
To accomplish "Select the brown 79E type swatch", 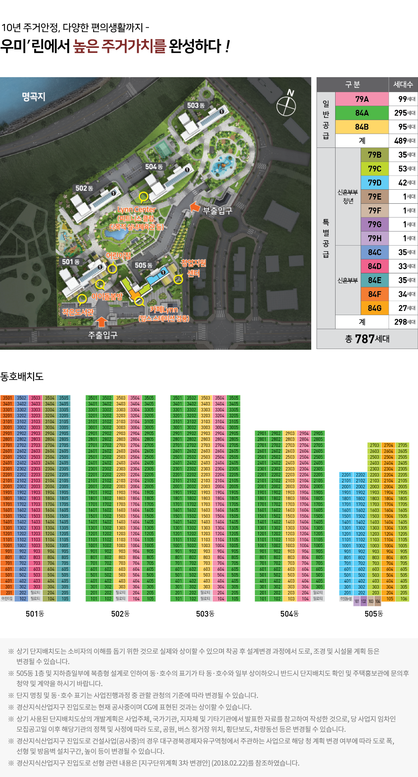I will click(374, 197).
